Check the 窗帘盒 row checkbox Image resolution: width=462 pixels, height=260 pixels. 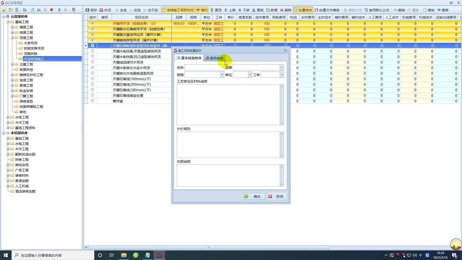click(x=93, y=101)
